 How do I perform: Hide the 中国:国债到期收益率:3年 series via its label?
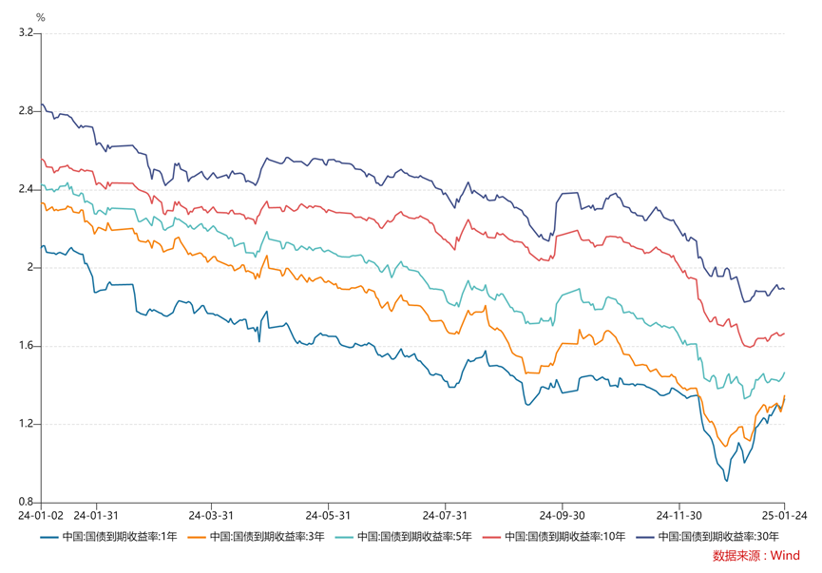(267, 537)
